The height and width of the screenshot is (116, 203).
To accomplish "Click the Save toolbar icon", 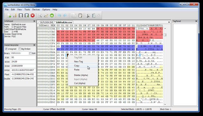I will pyautogui.click(x=21, y=16).
